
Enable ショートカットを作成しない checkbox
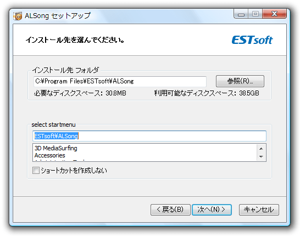36,171
